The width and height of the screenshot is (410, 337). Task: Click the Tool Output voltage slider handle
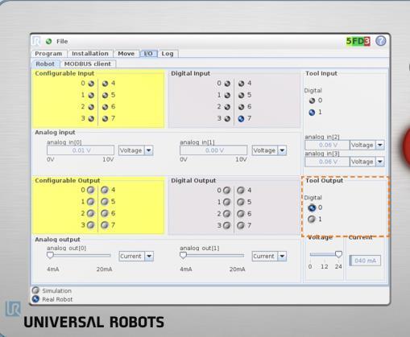click(338, 254)
